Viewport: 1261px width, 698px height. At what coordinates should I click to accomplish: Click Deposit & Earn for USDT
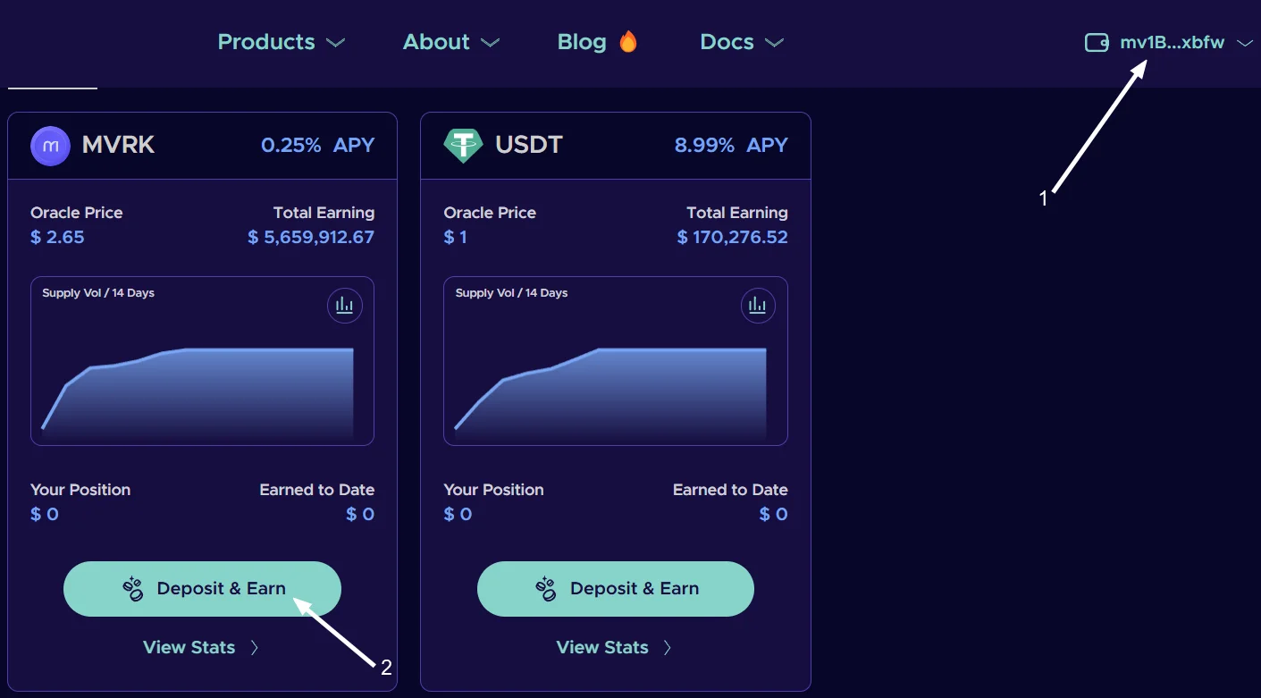[616, 588]
